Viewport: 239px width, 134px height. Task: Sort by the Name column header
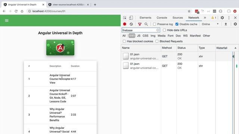(x=141, y=48)
